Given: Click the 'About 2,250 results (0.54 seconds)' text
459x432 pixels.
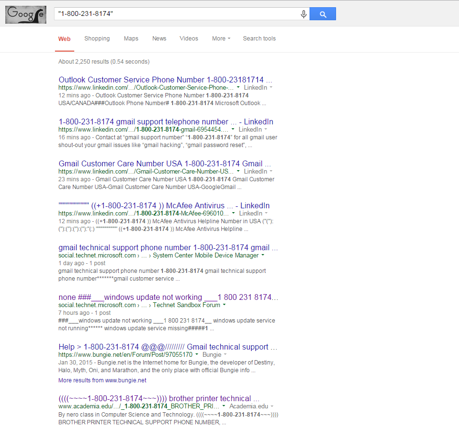Looking at the screenshot, I should 104,61.
